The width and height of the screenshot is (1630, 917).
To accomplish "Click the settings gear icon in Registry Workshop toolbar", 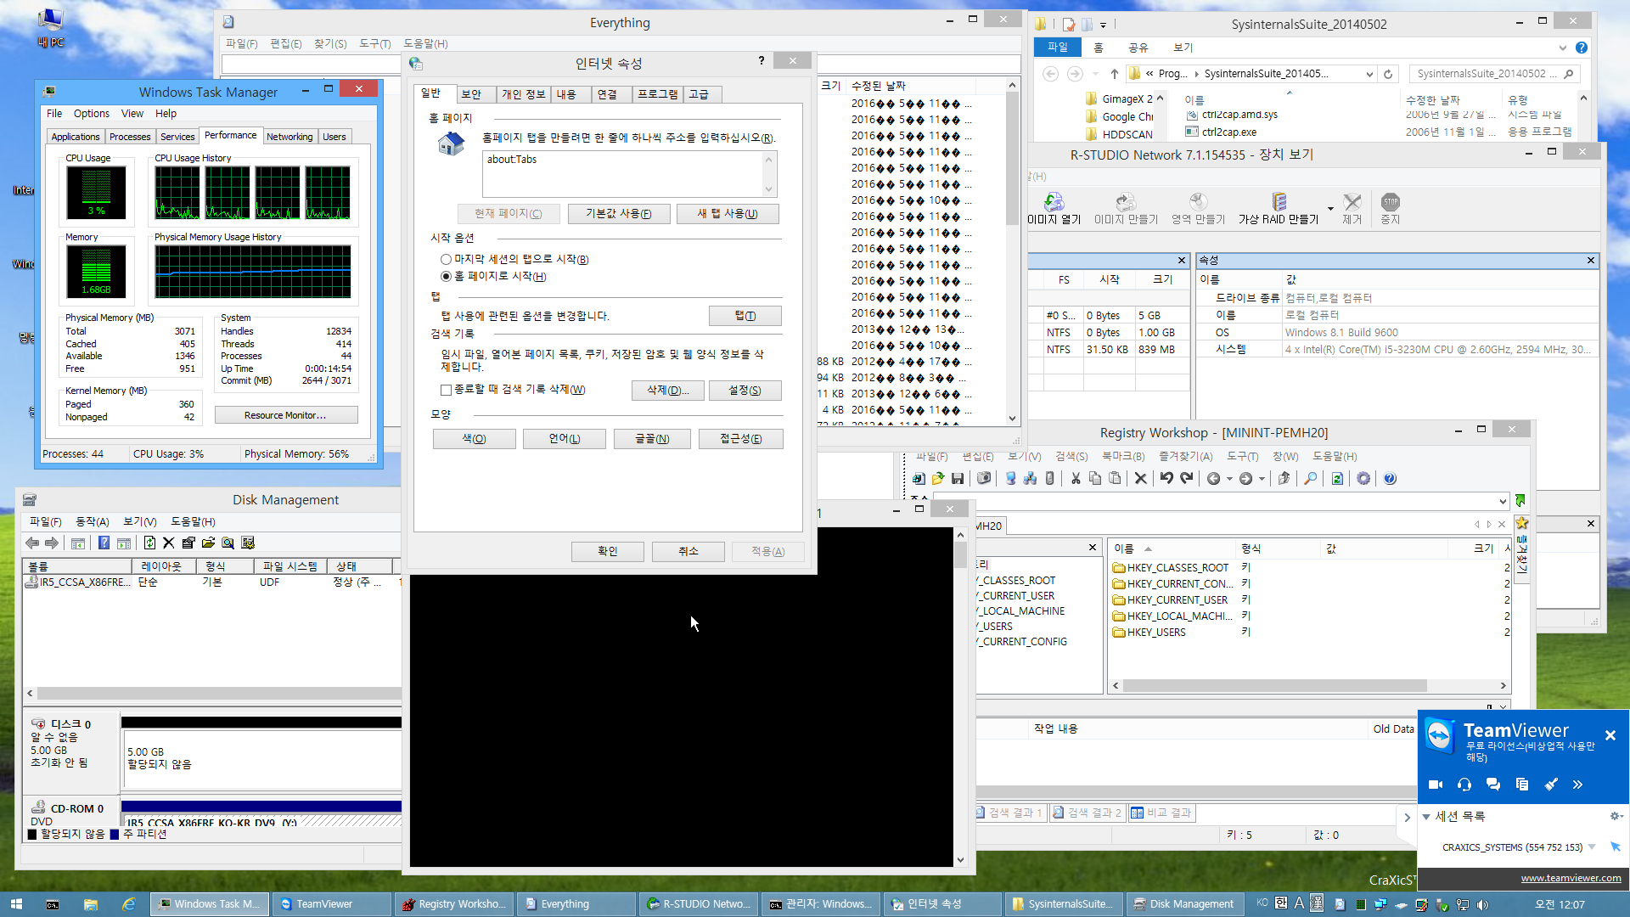I will (1363, 479).
